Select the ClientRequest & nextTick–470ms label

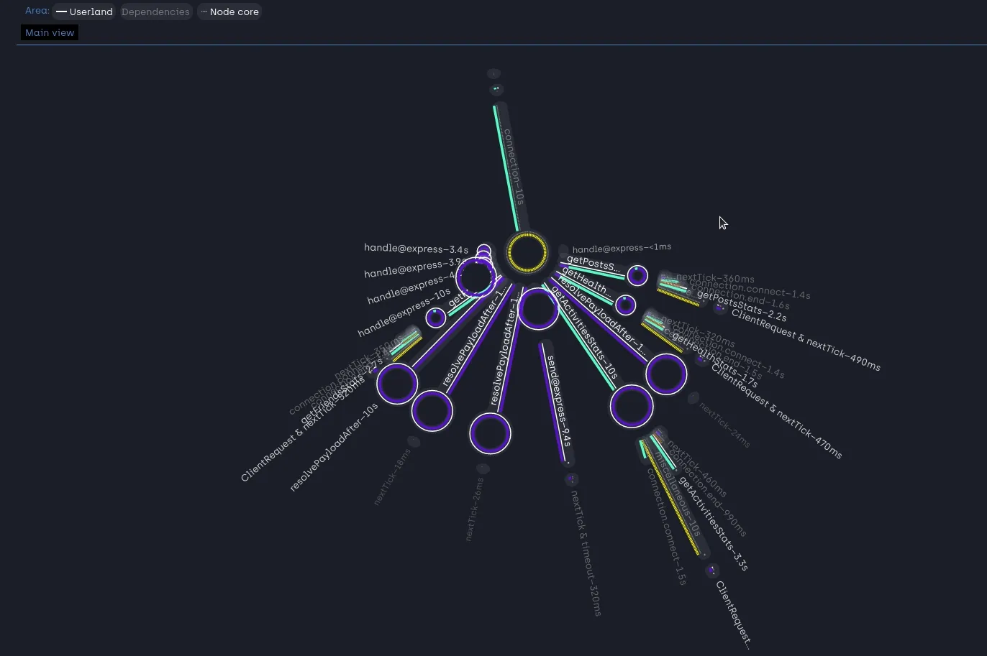(775, 412)
